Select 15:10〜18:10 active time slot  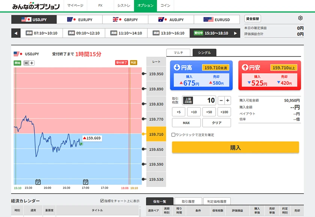tap(211, 33)
